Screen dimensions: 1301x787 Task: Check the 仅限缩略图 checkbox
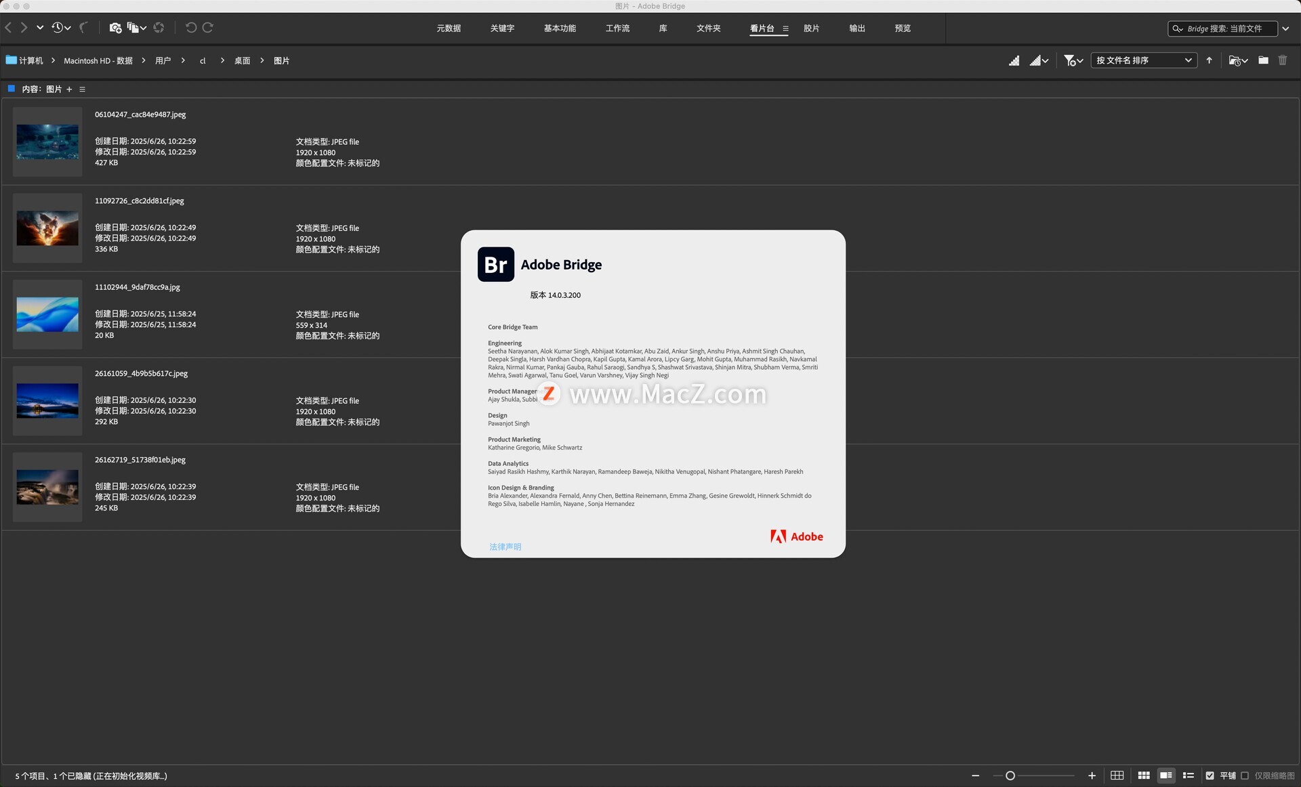(1245, 775)
